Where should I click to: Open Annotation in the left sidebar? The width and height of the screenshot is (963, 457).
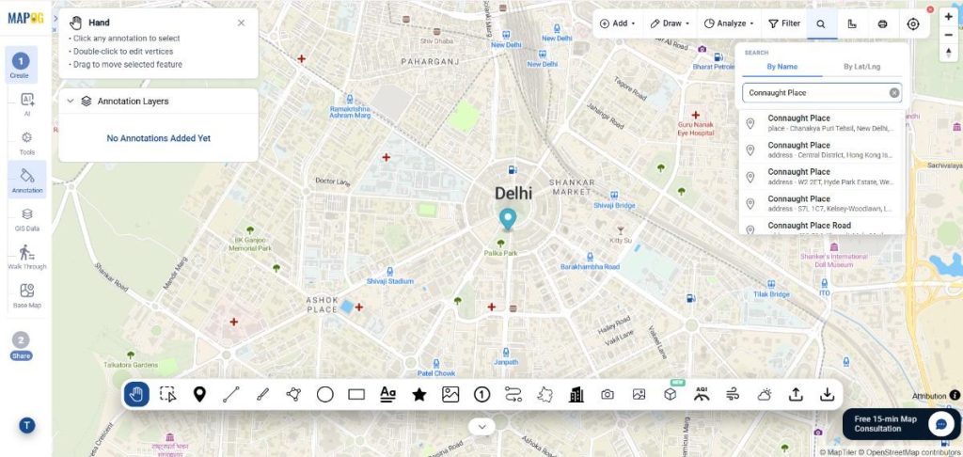[x=27, y=180]
